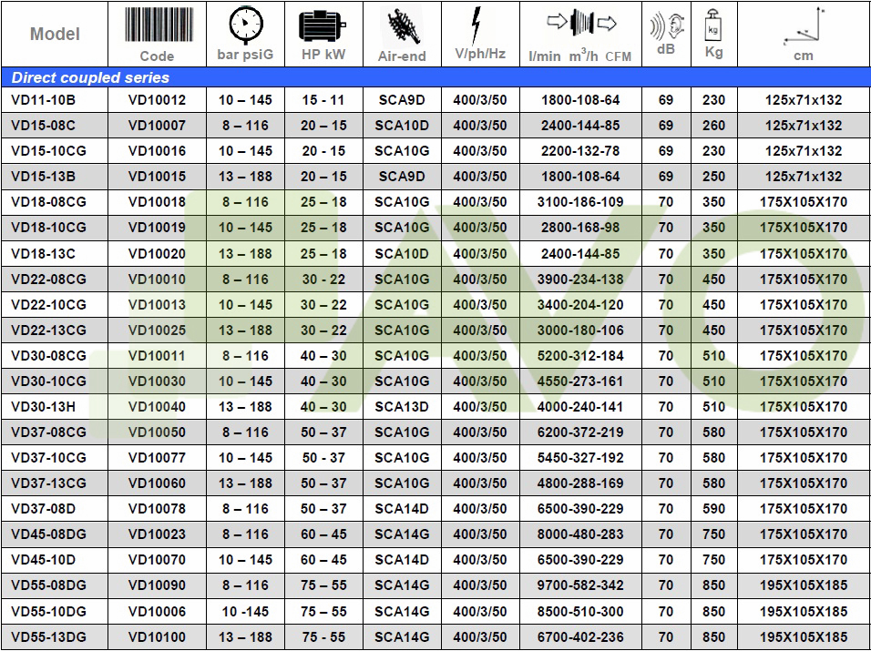Select the VD45-10D model cell
871x651 pixels.
click(x=44, y=559)
